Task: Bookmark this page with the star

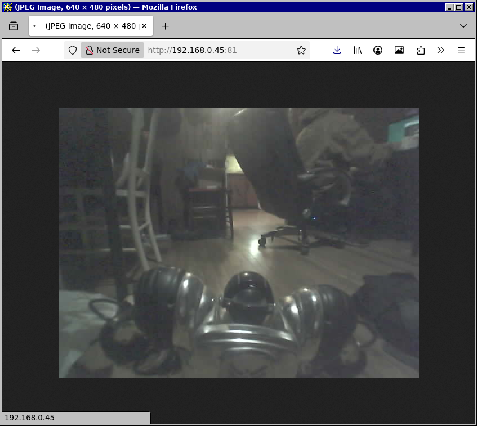Action: pyautogui.click(x=301, y=50)
